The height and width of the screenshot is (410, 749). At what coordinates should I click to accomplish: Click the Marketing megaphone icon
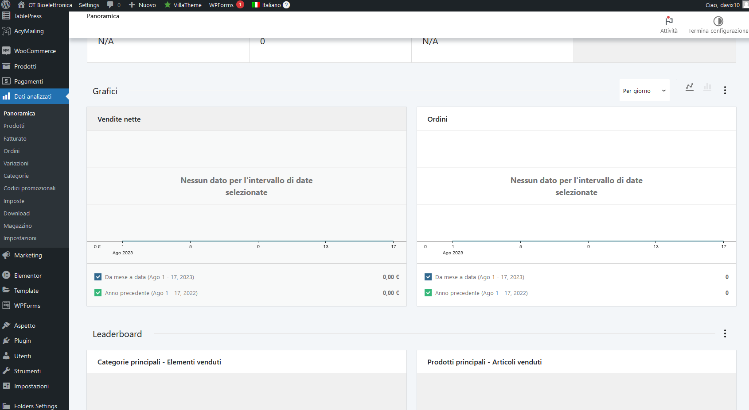click(6, 255)
